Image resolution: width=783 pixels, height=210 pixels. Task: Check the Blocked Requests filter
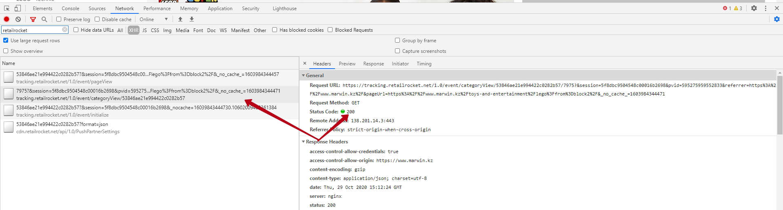coord(330,30)
